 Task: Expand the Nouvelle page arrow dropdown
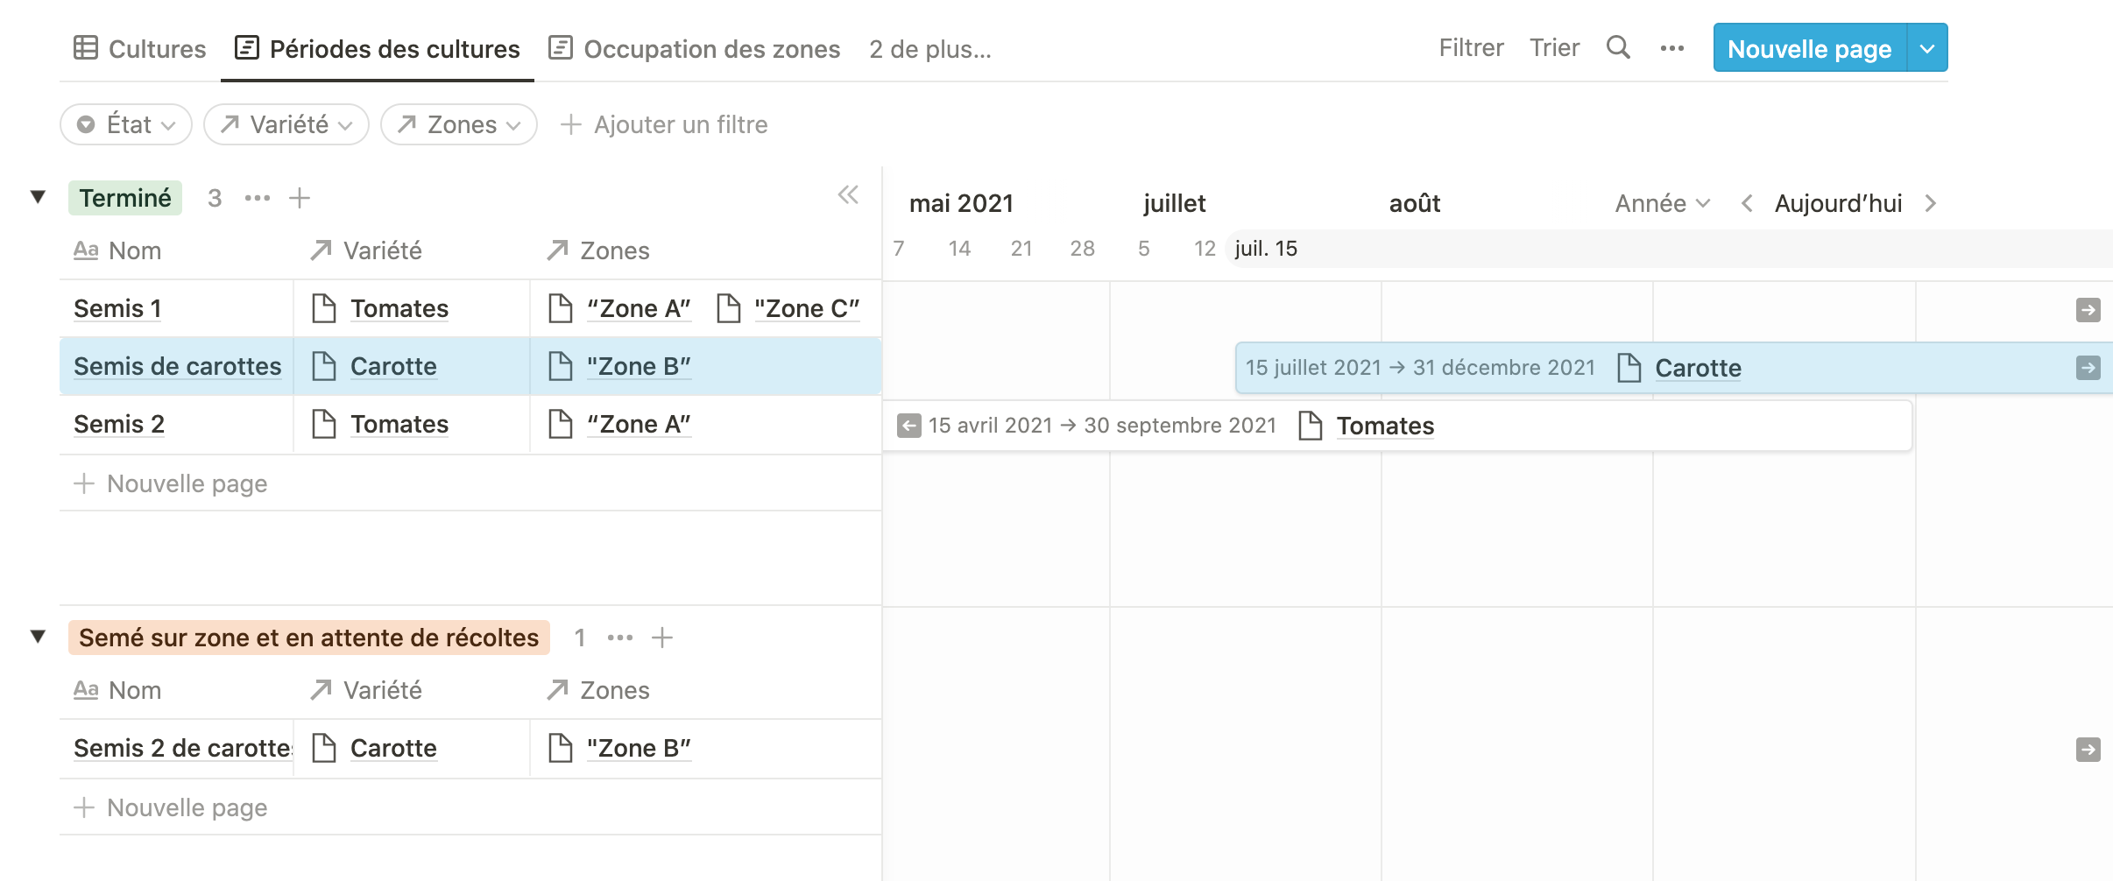(1927, 48)
